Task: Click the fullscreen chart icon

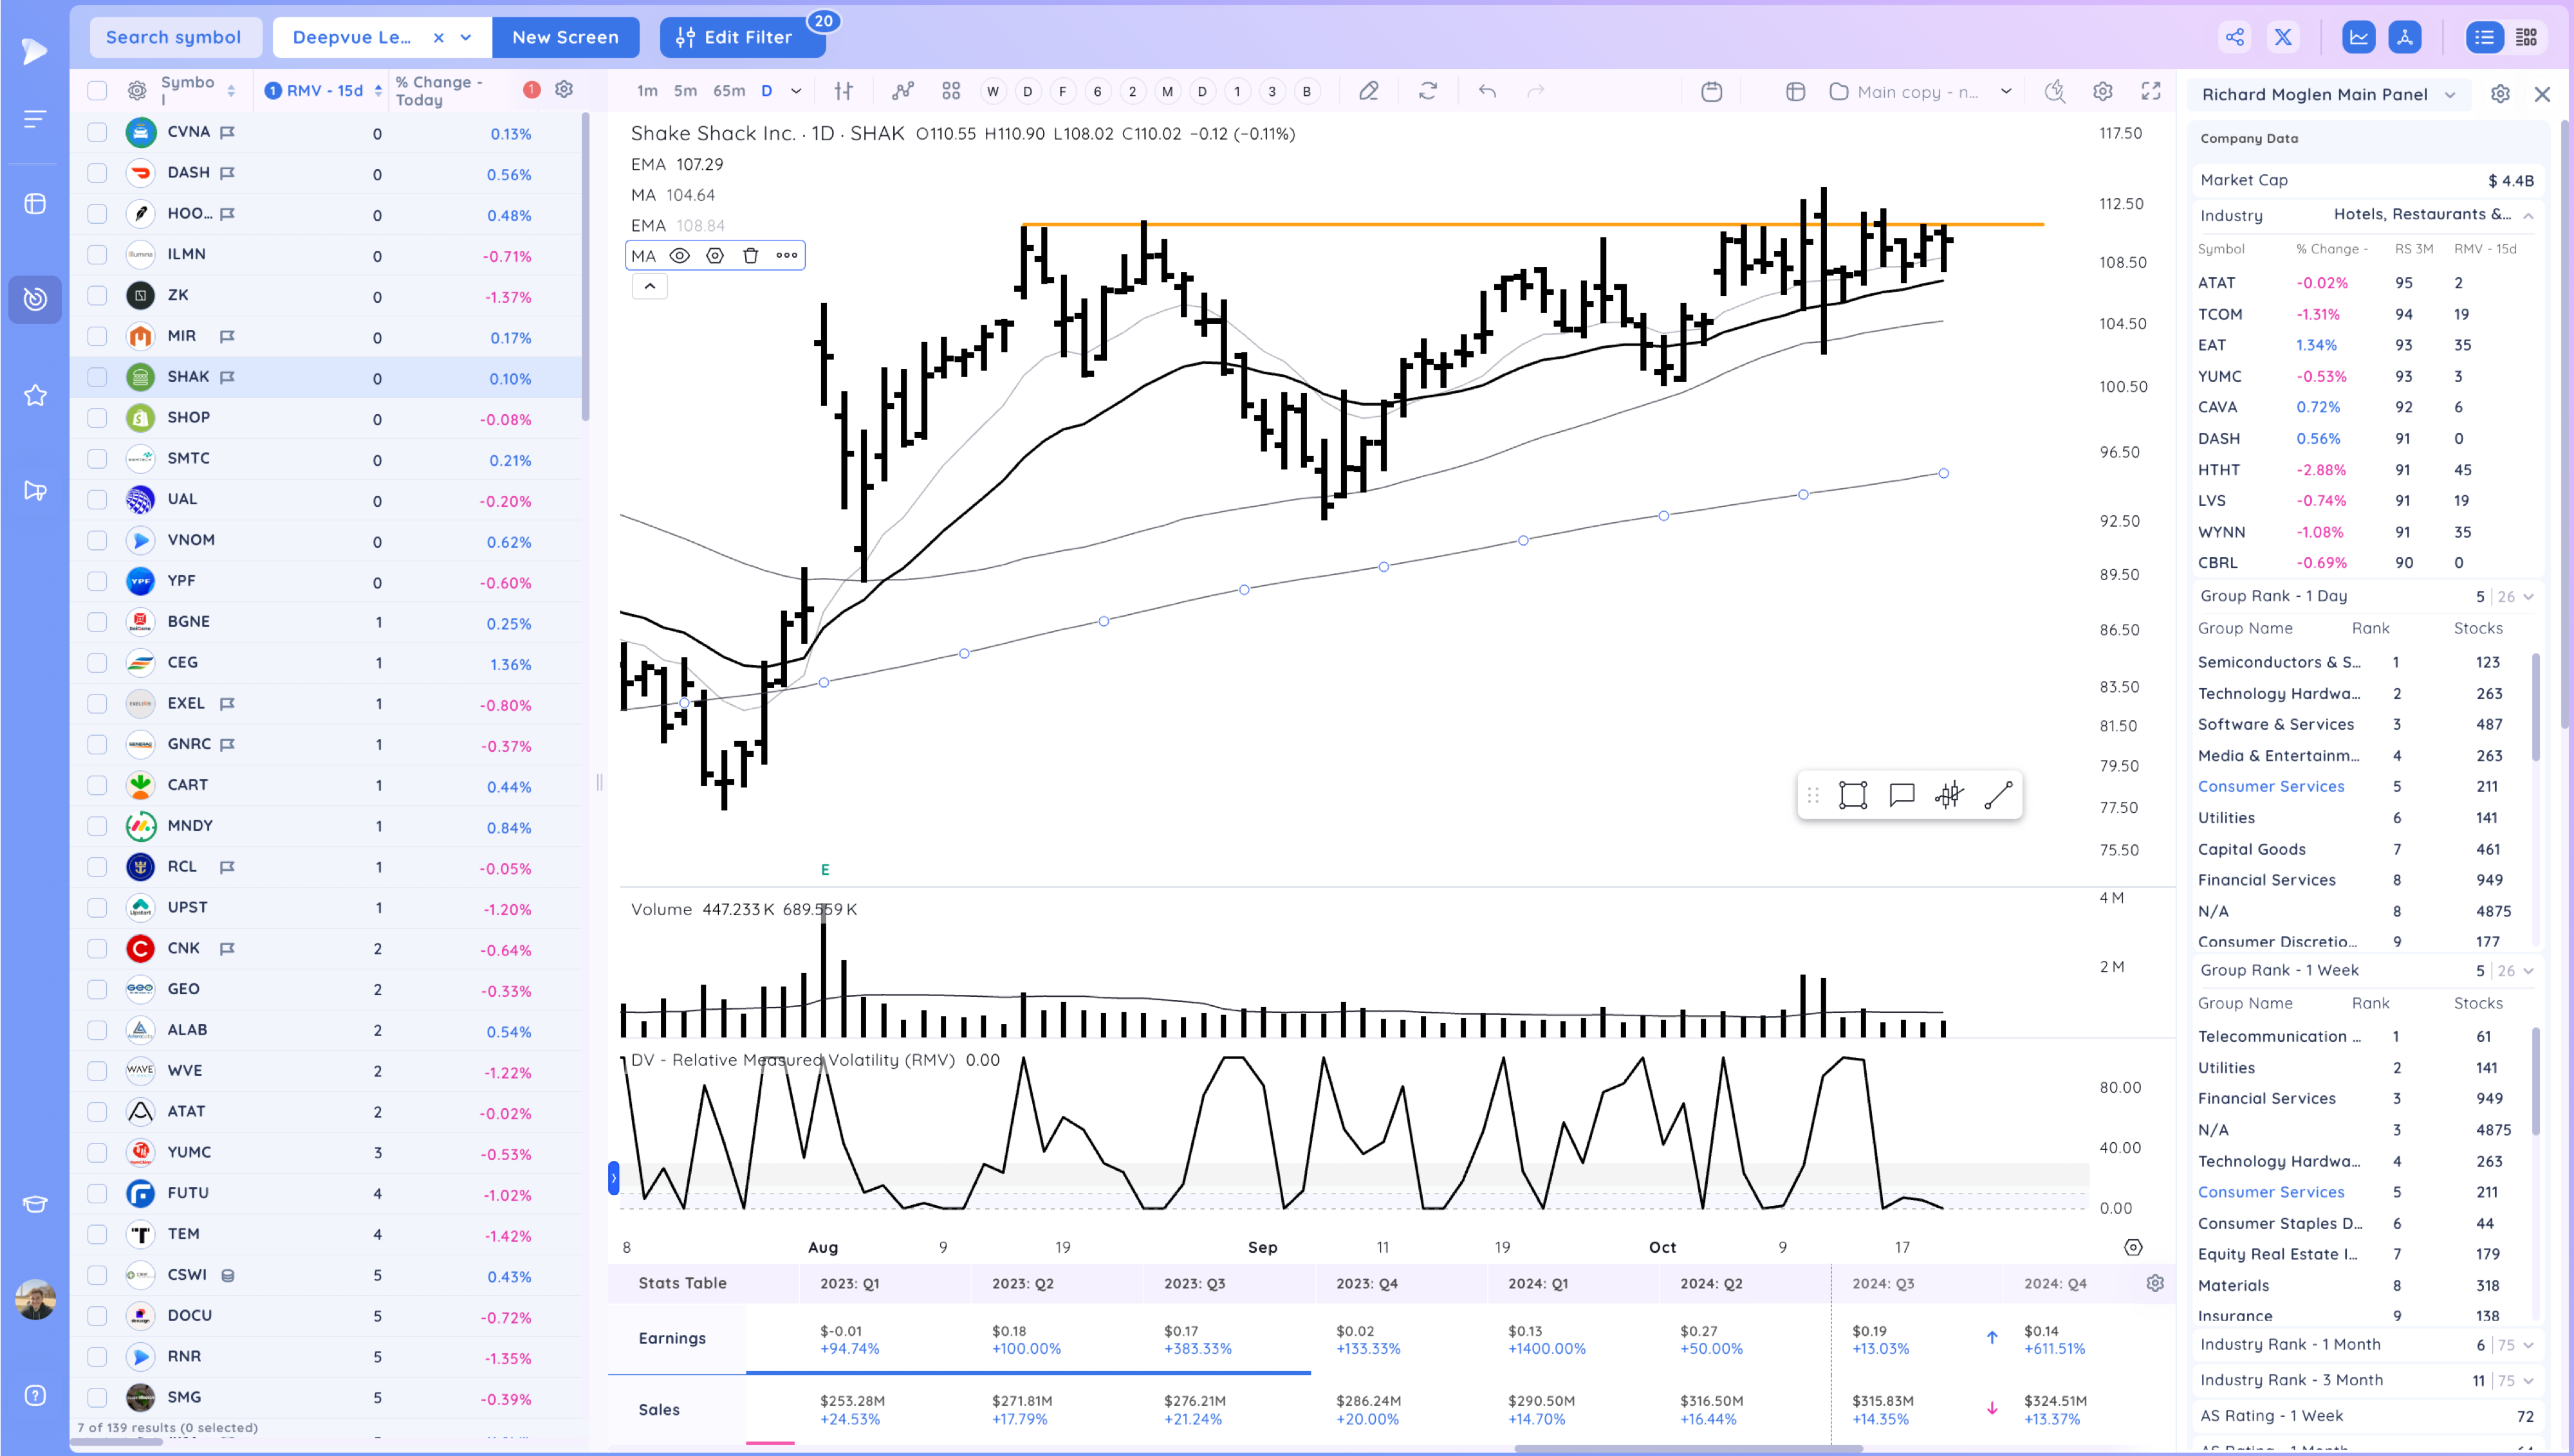Action: [x=2150, y=91]
